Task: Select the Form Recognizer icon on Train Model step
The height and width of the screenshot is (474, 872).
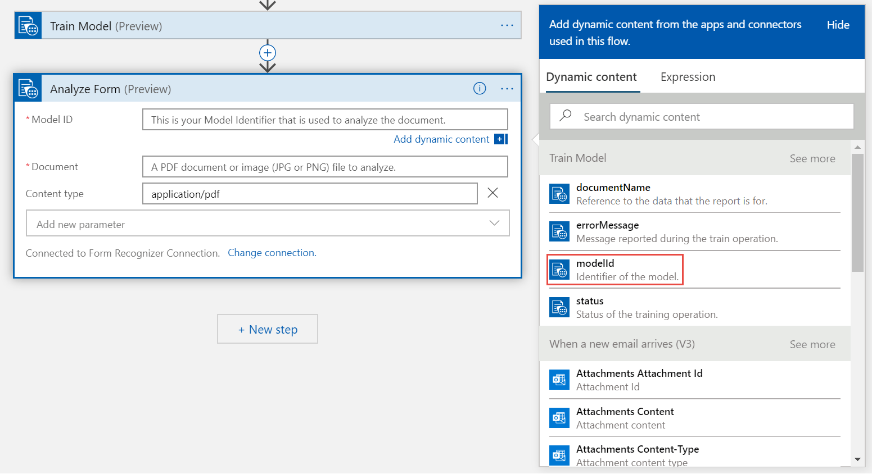Action: click(x=28, y=25)
